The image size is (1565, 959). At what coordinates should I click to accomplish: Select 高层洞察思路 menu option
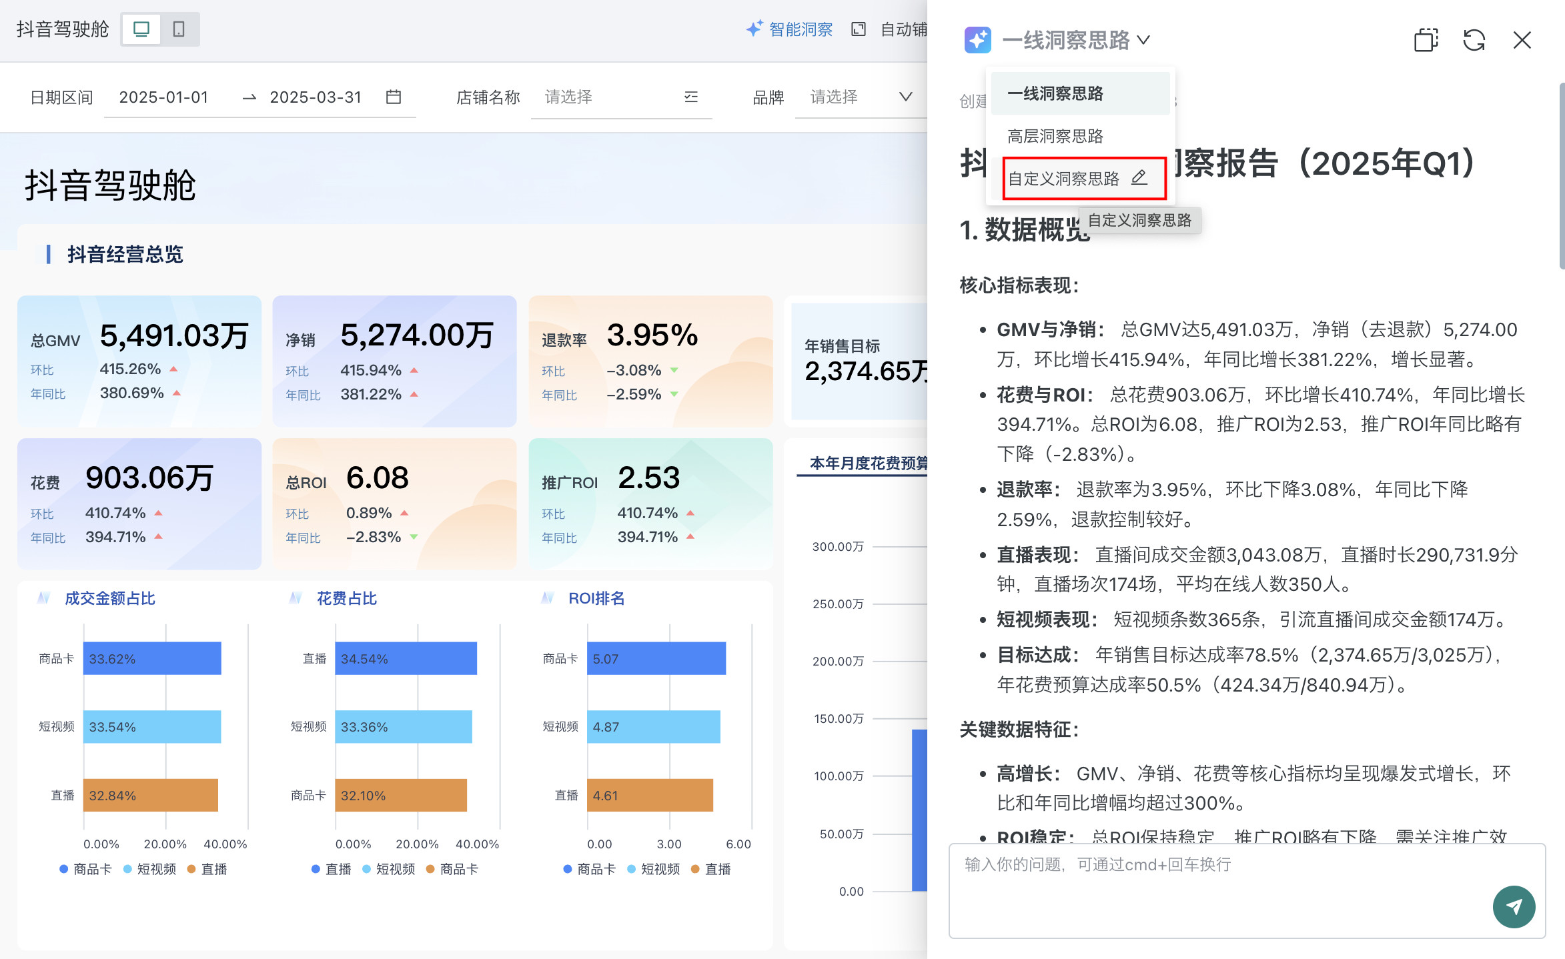tap(1055, 137)
